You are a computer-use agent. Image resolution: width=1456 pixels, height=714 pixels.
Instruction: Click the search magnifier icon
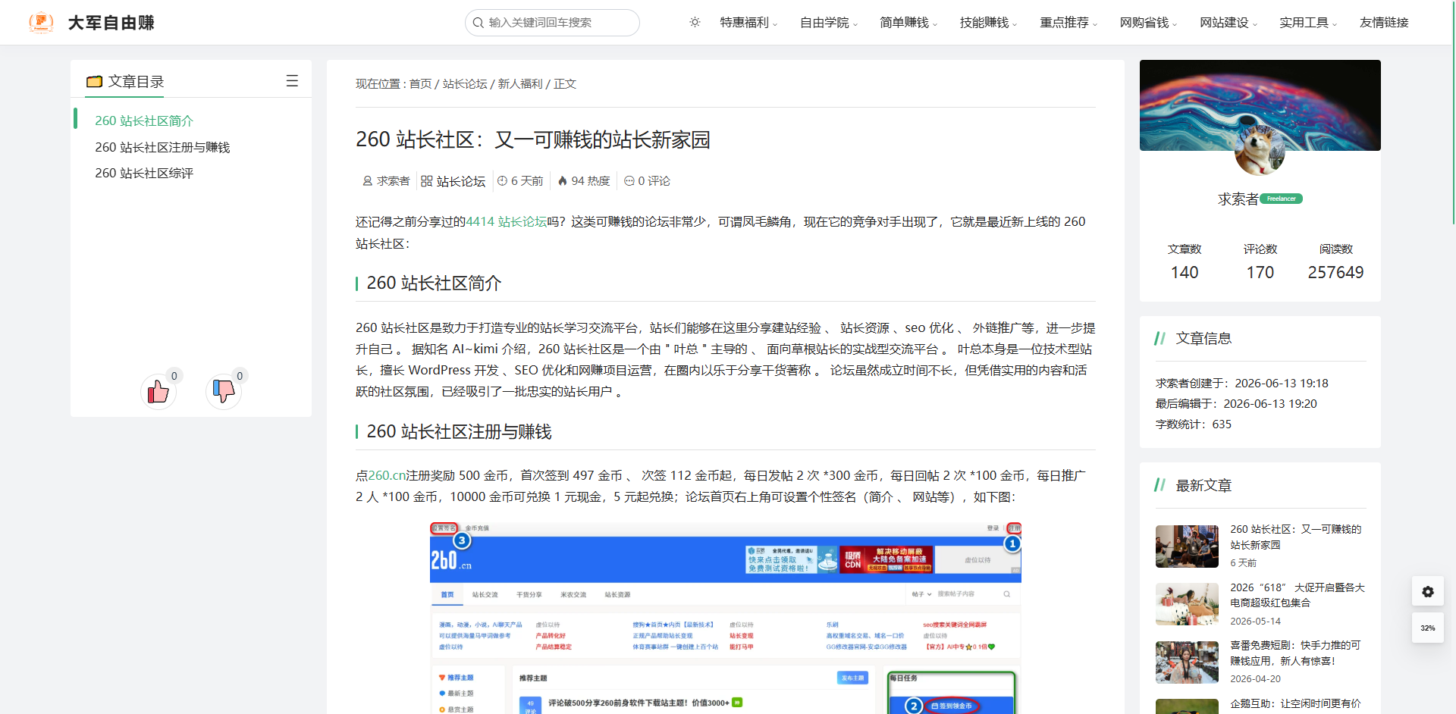coord(479,23)
